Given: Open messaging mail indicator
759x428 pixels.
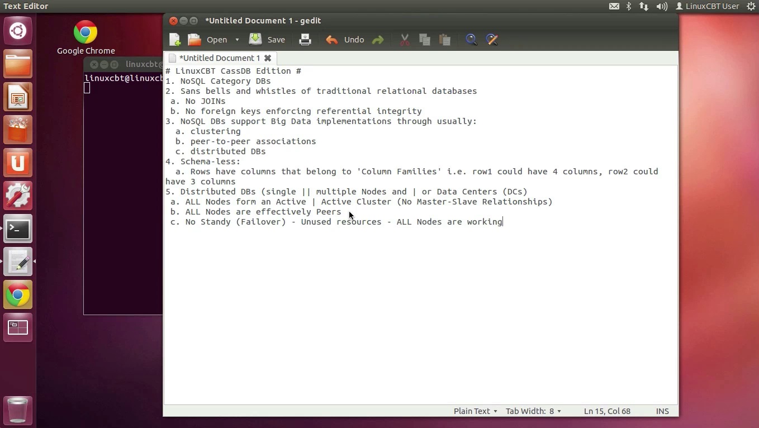Looking at the screenshot, I should coord(614,6).
